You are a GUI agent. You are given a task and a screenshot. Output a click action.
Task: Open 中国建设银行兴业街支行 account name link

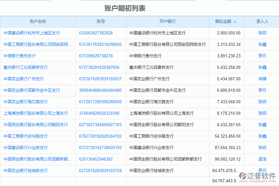click(26, 148)
